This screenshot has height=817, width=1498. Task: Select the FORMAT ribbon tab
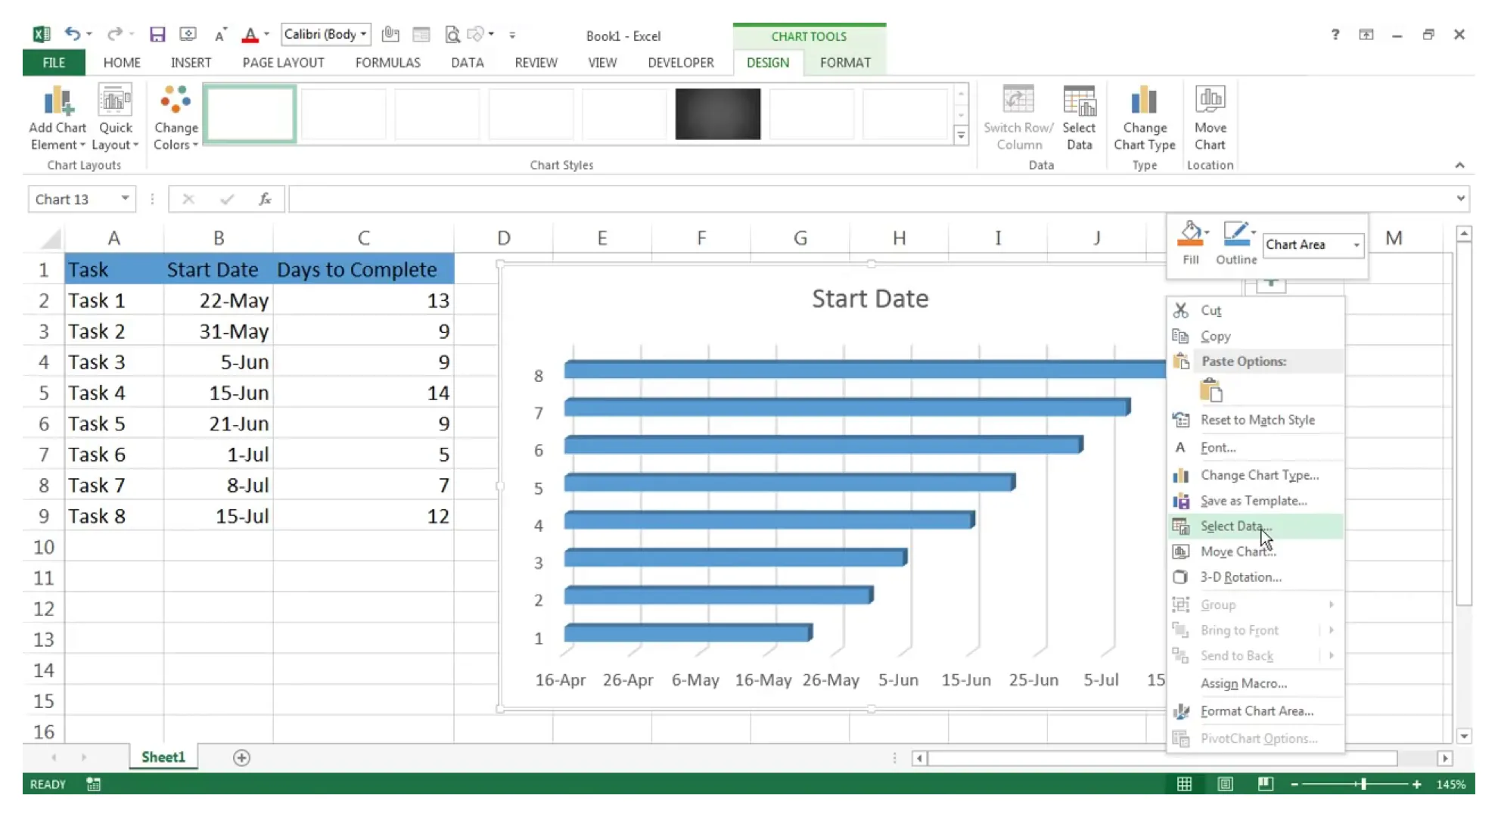[x=845, y=62]
